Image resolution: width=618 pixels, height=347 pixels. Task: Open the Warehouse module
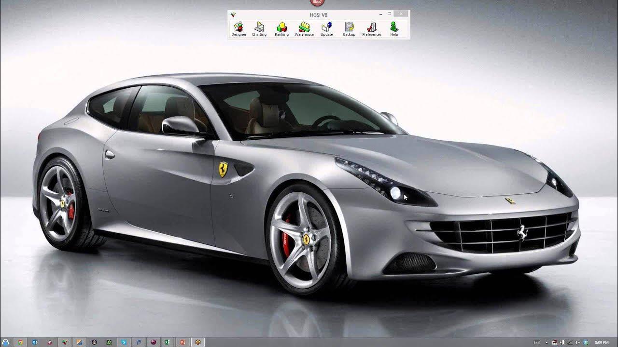pyautogui.click(x=304, y=29)
